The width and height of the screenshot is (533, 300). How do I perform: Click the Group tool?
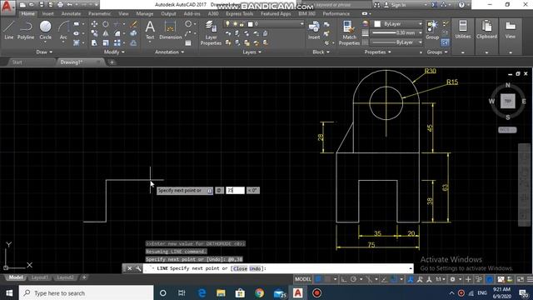point(432,30)
